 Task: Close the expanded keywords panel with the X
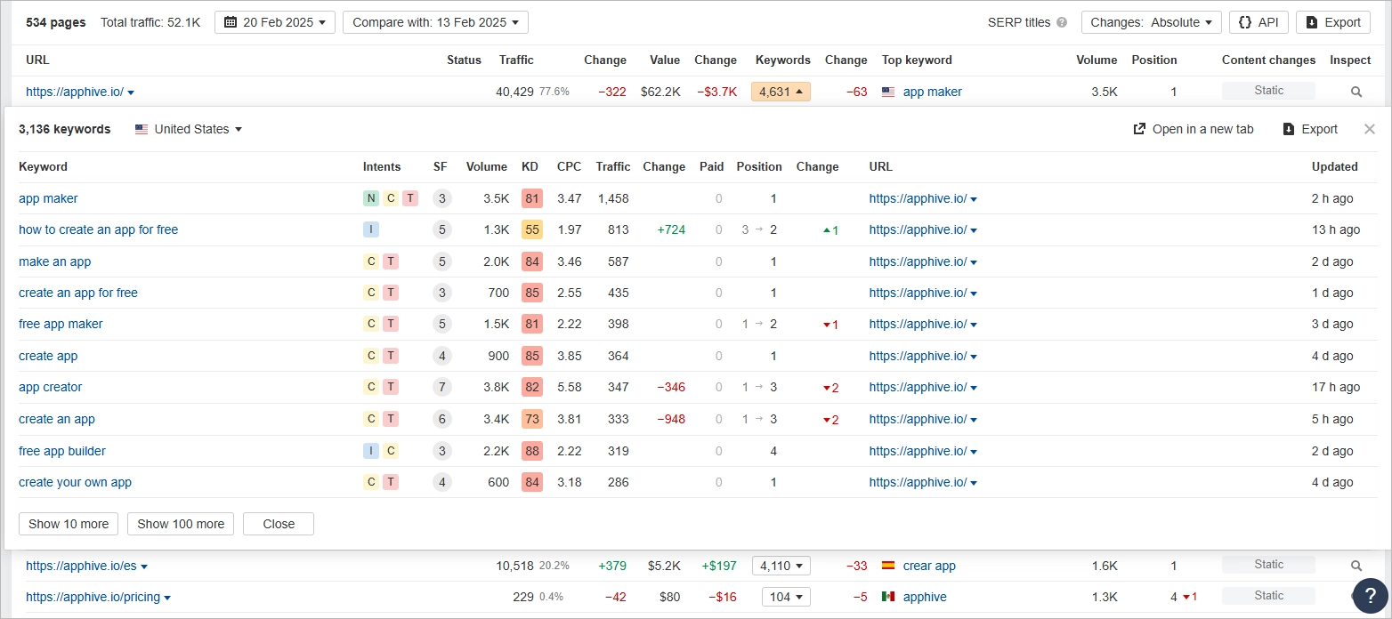point(1369,129)
